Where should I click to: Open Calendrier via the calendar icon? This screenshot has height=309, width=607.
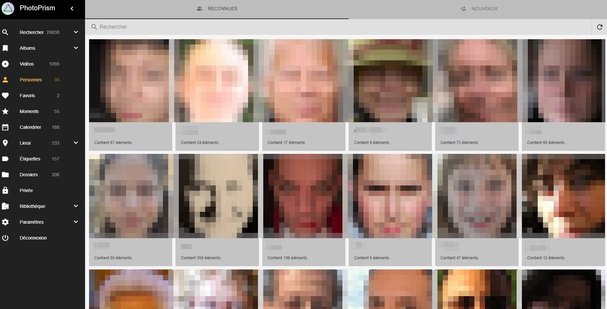[5, 127]
